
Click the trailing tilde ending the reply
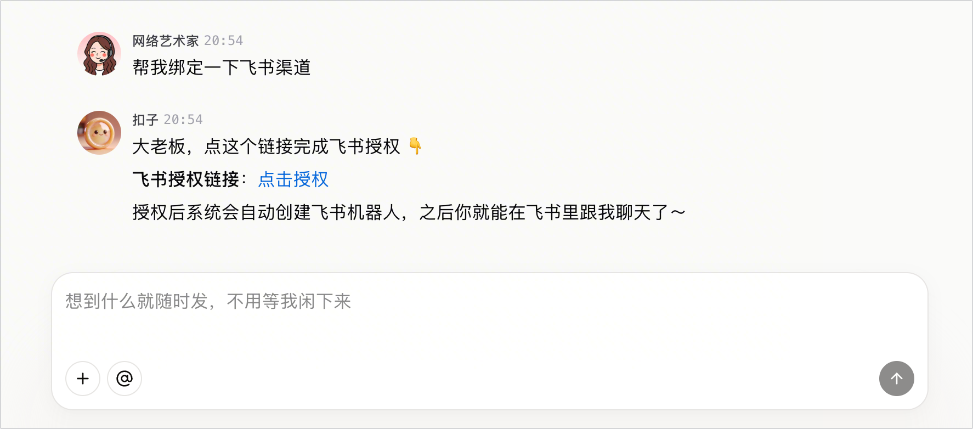678,212
